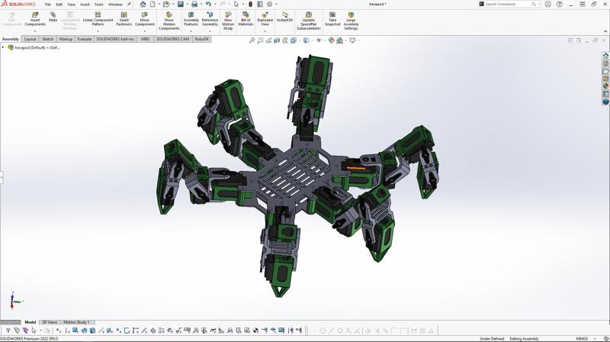Click the user login icon
610x342 pixels.
[548, 5]
